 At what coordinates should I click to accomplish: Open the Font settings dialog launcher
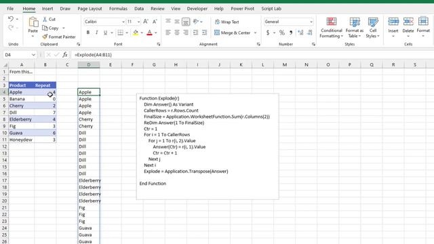[159, 44]
